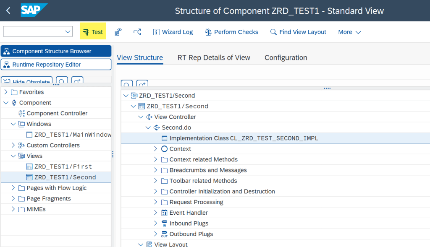Open Component Structure Browser
The width and height of the screenshot is (430, 247).
(x=56, y=51)
